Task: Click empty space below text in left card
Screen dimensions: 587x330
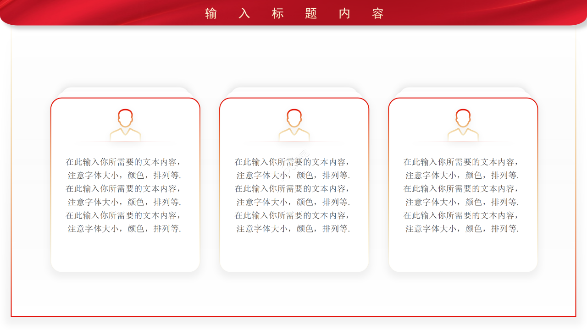Action: (125, 252)
